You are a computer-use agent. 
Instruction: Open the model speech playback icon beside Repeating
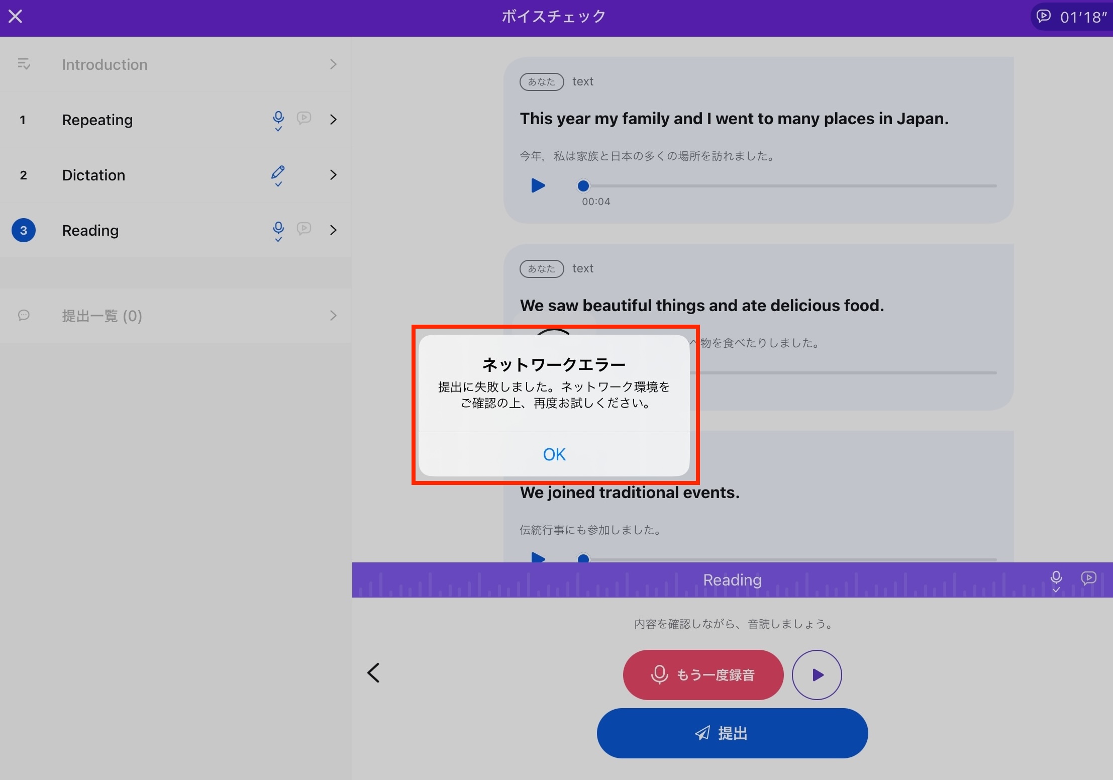304,118
